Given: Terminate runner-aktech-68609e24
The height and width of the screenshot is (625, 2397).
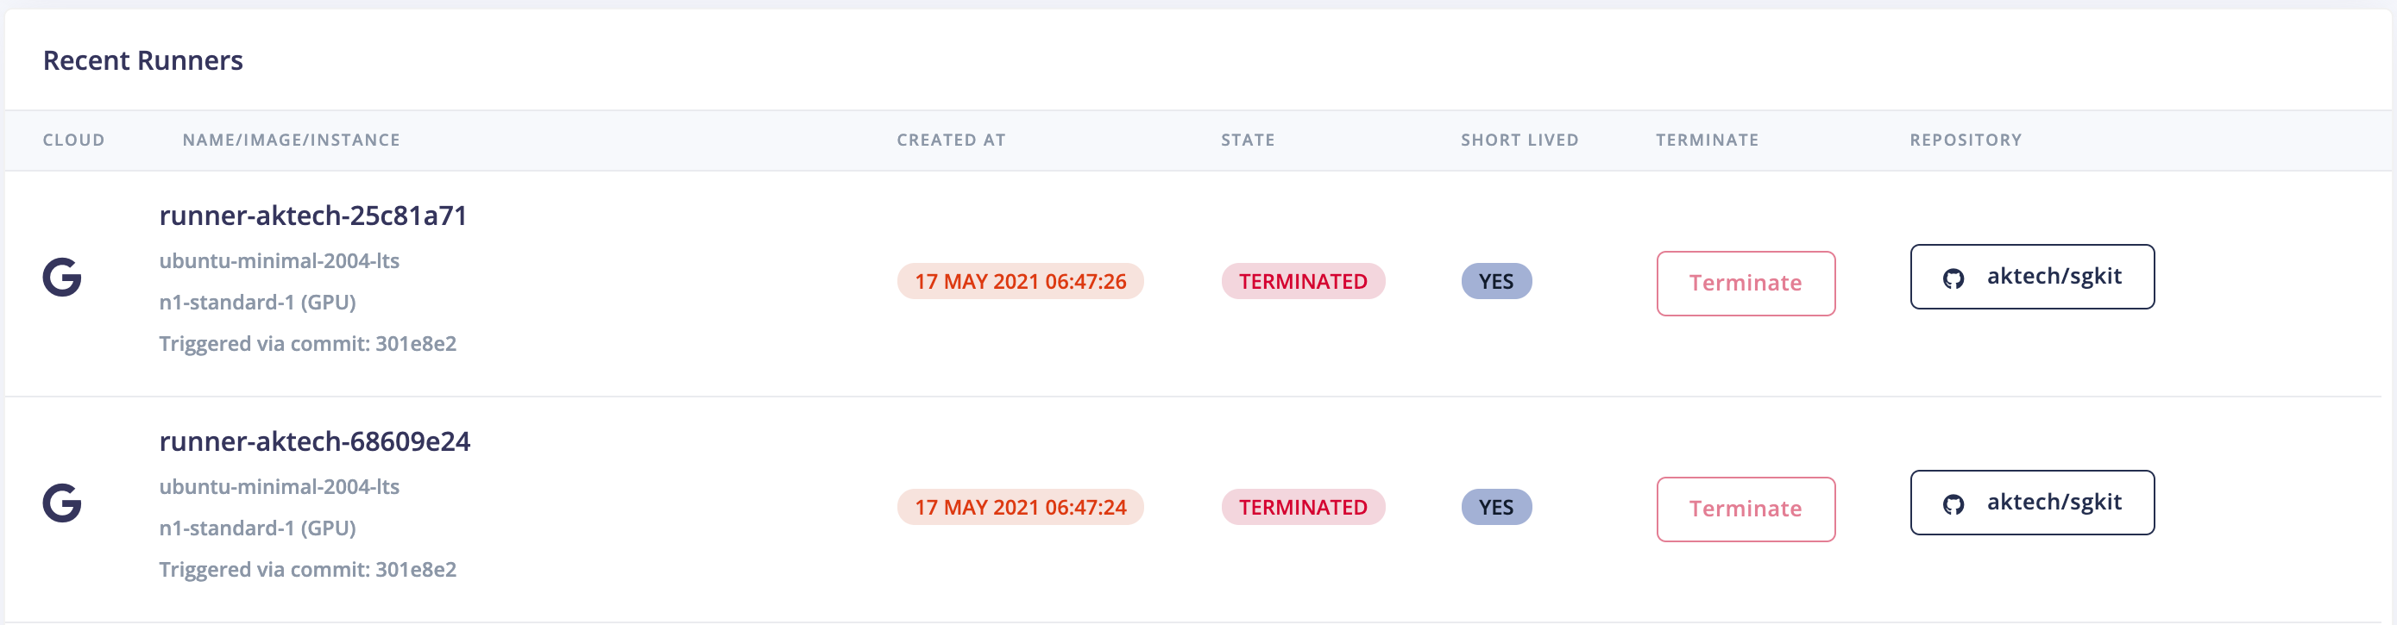Looking at the screenshot, I should click(x=1746, y=509).
